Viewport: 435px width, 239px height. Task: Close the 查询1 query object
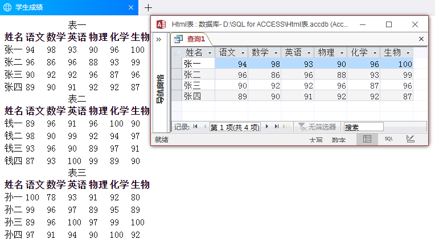click(421, 39)
